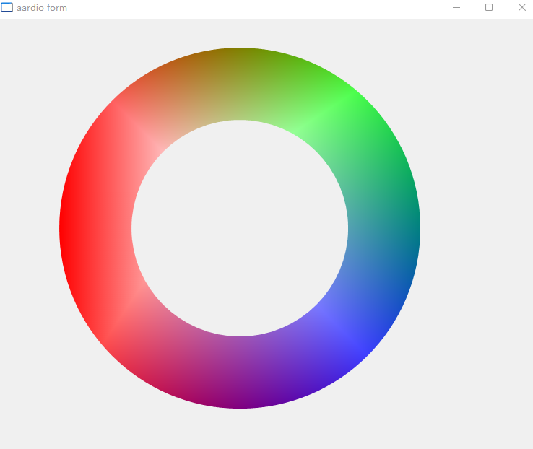
Task: Click the "aardio form" title text
Action: pyautogui.click(x=42, y=7)
